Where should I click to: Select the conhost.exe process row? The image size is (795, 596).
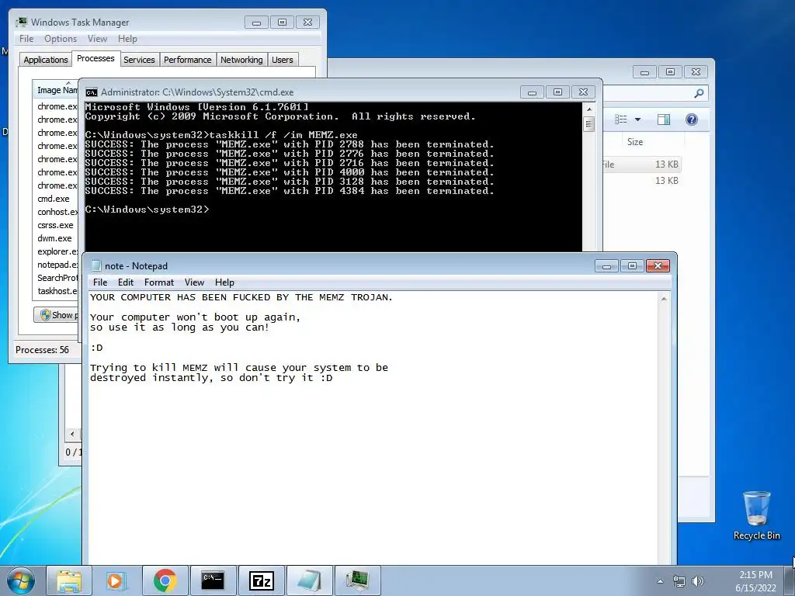tap(56, 212)
